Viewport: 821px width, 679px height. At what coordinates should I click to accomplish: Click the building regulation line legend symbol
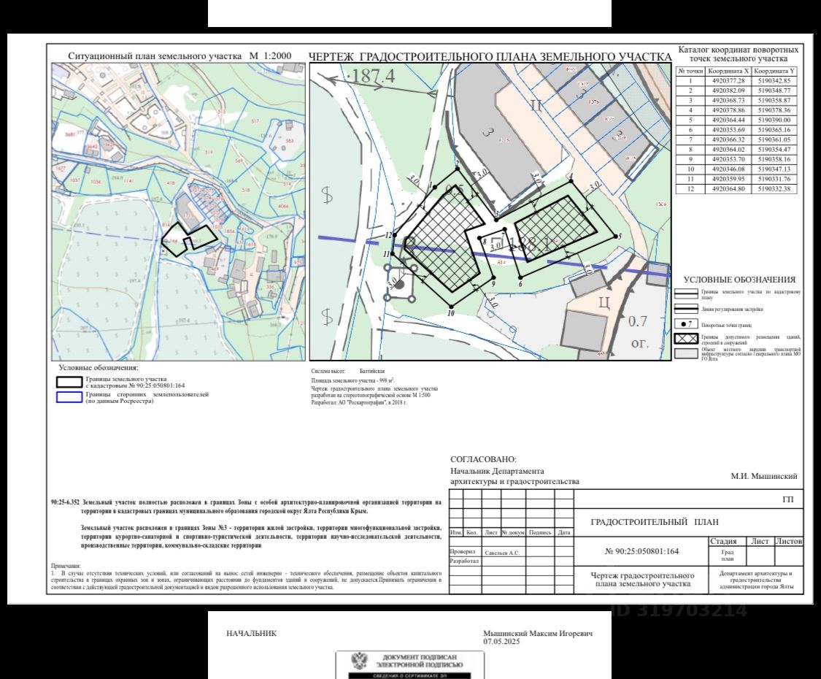[x=686, y=309]
